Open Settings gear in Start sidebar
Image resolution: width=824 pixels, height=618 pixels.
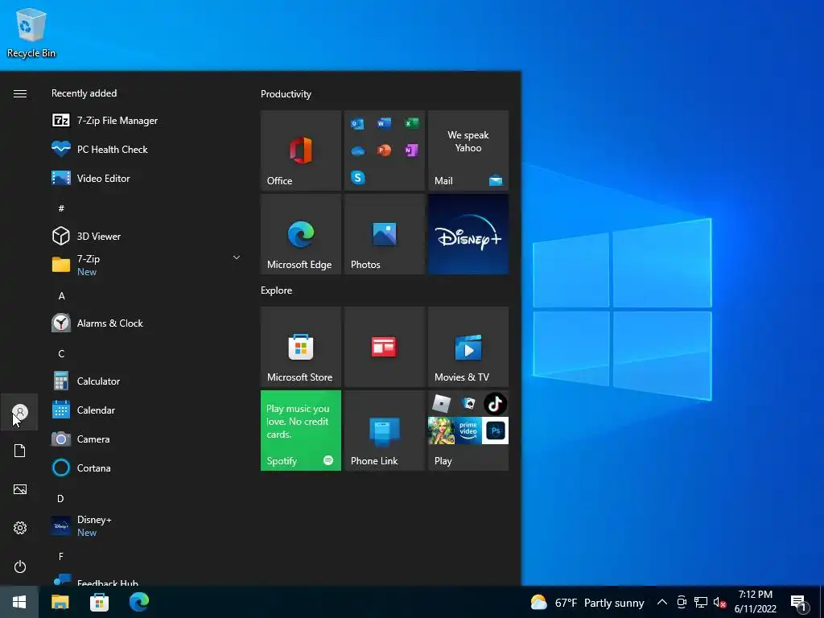(x=19, y=528)
